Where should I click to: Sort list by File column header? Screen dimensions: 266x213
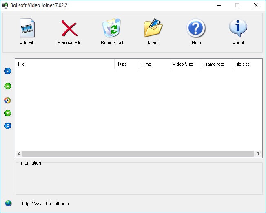65,64
